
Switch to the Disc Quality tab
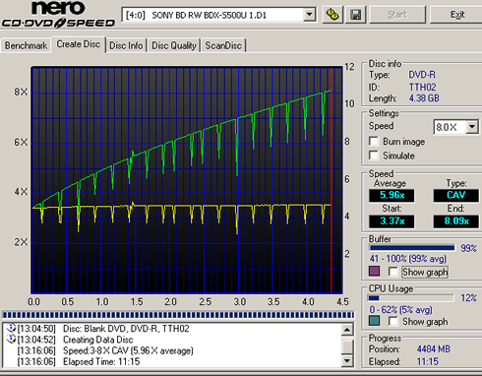click(x=174, y=45)
